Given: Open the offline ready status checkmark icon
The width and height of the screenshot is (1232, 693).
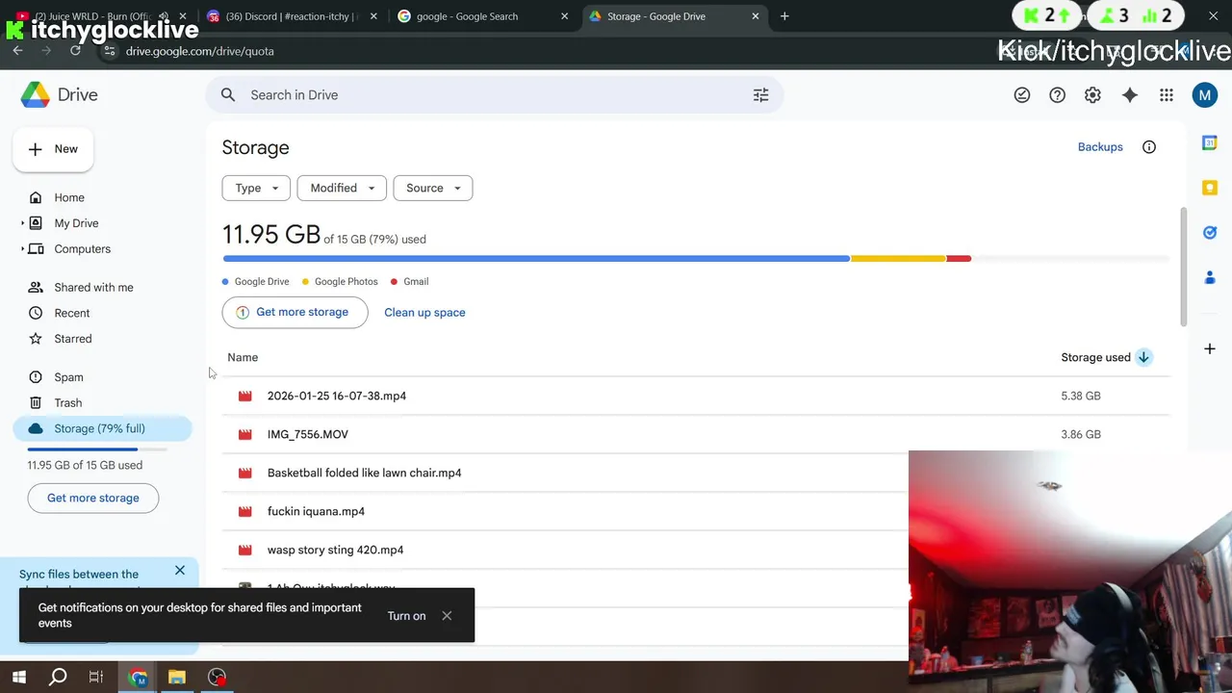Looking at the screenshot, I should click(x=1022, y=94).
